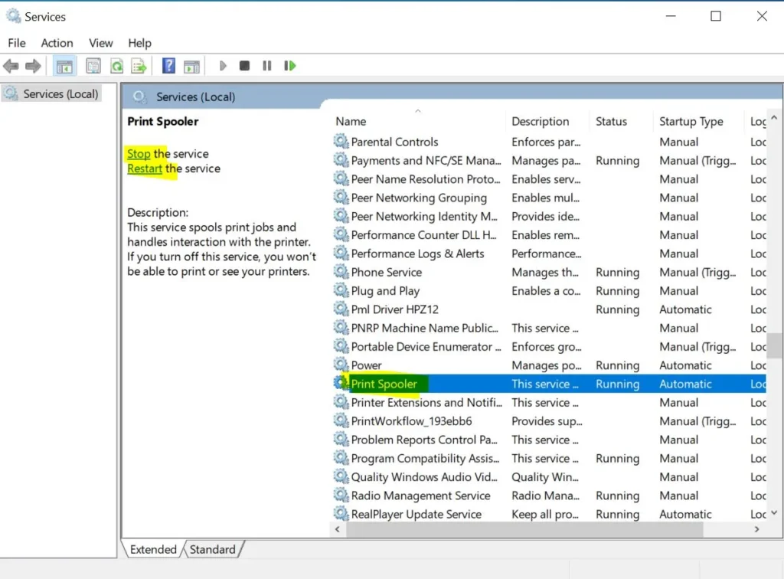Switch to the Extended tab

[153, 549]
